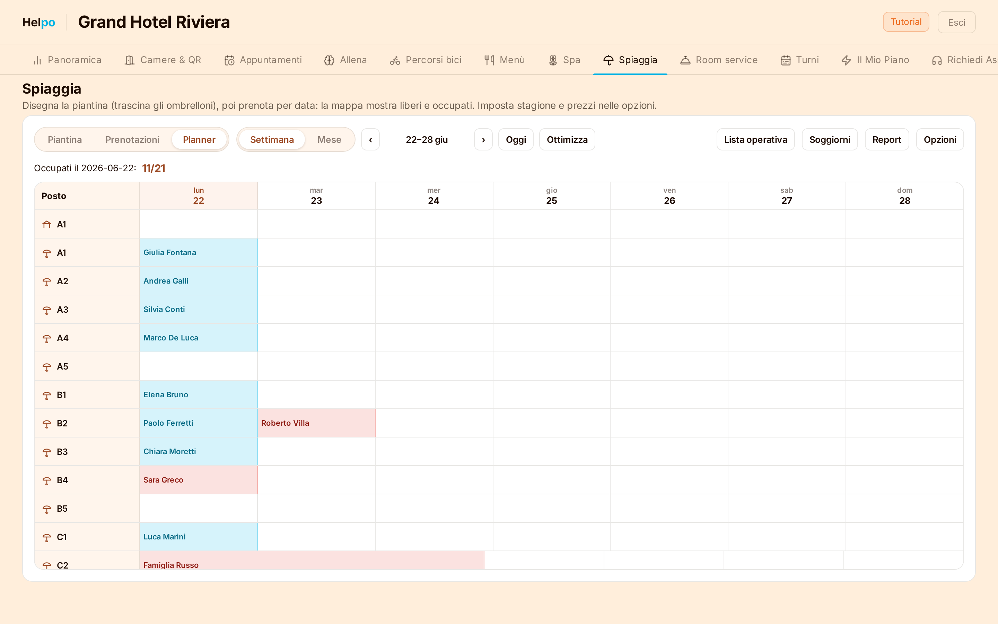The height and width of the screenshot is (624, 998).
Task: Click the lun 22 column header
Action: (198, 196)
